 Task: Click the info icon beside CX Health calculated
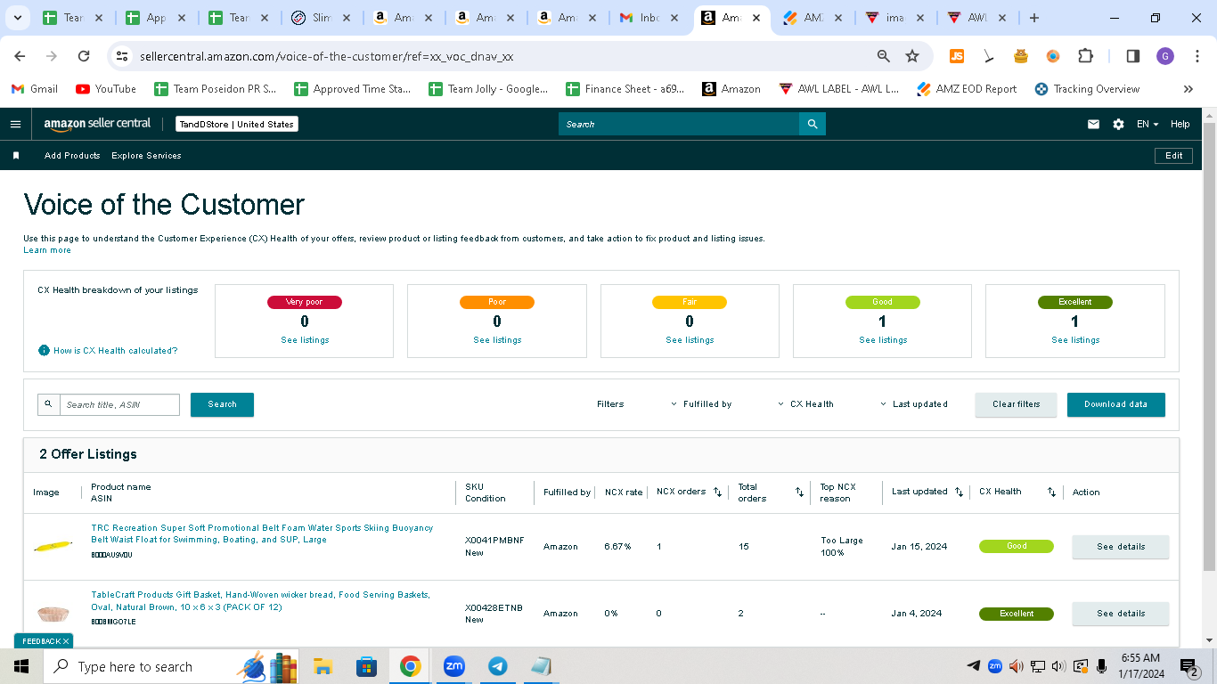[x=44, y=351]
